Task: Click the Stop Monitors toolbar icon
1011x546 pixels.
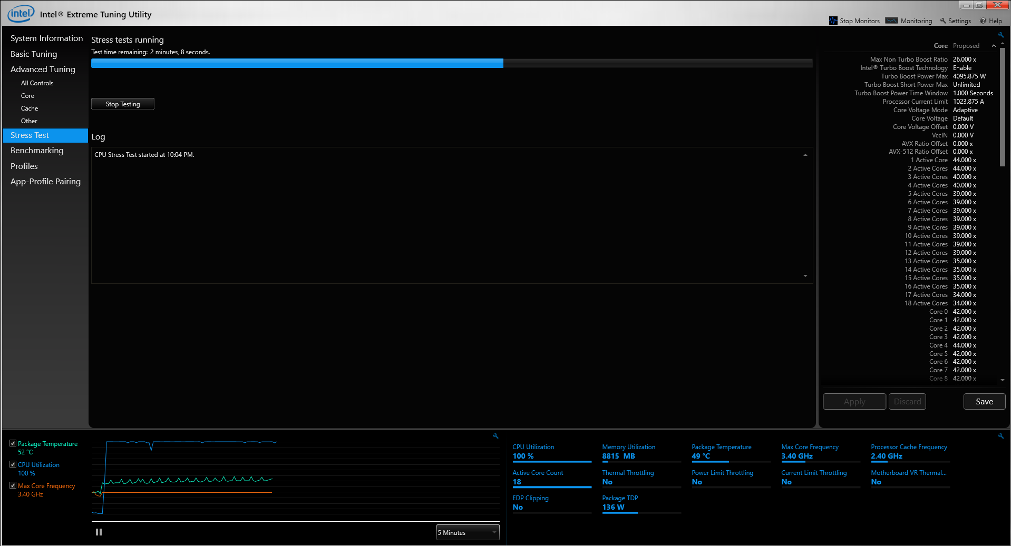Action: pyautogui.click(x=833, y=21)
